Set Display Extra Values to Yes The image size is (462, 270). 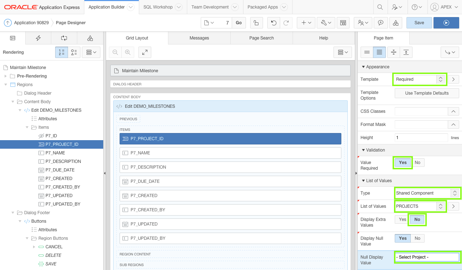point(403,219)
